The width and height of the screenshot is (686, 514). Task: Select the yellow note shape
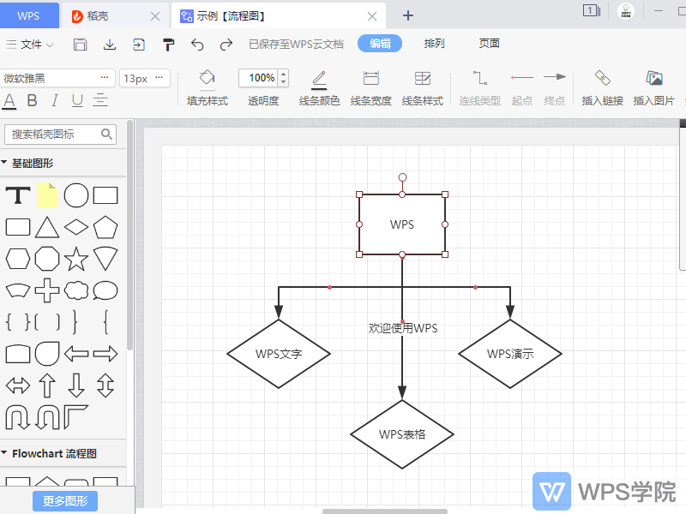click(47, 195)
